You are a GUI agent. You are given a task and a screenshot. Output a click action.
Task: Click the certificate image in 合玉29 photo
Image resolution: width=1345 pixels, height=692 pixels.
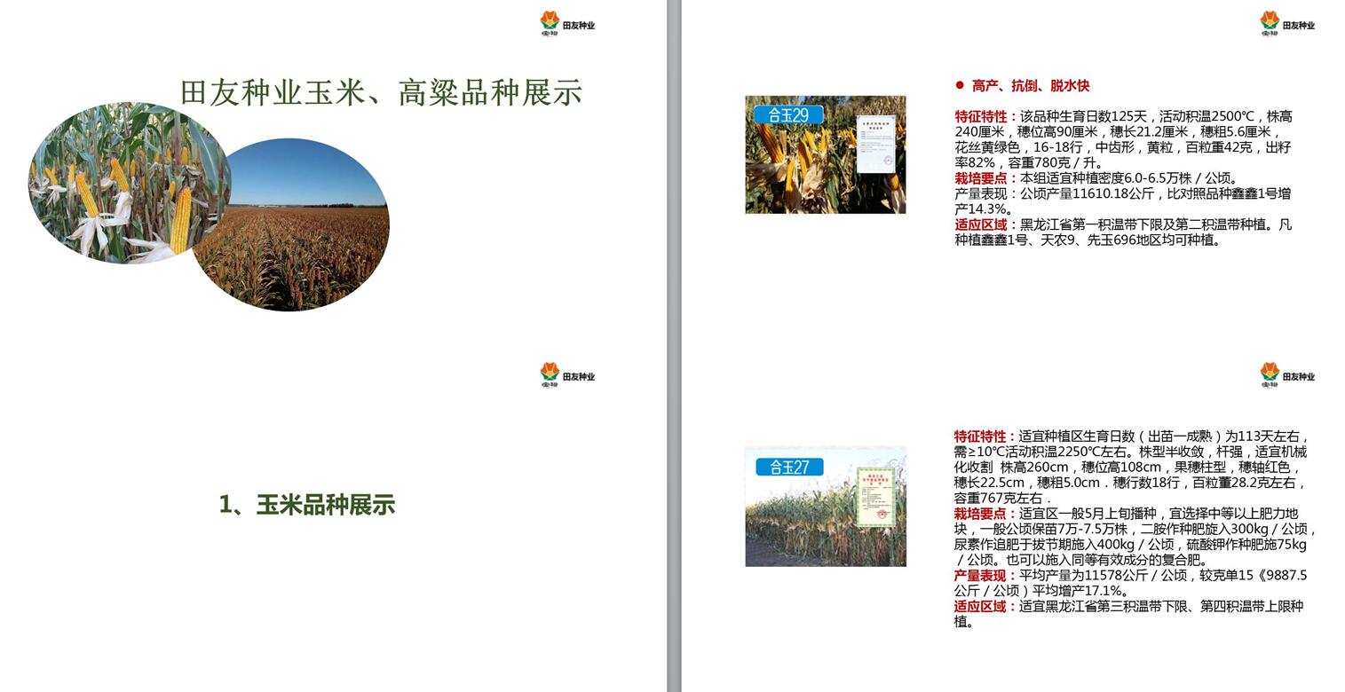point(877,145)
